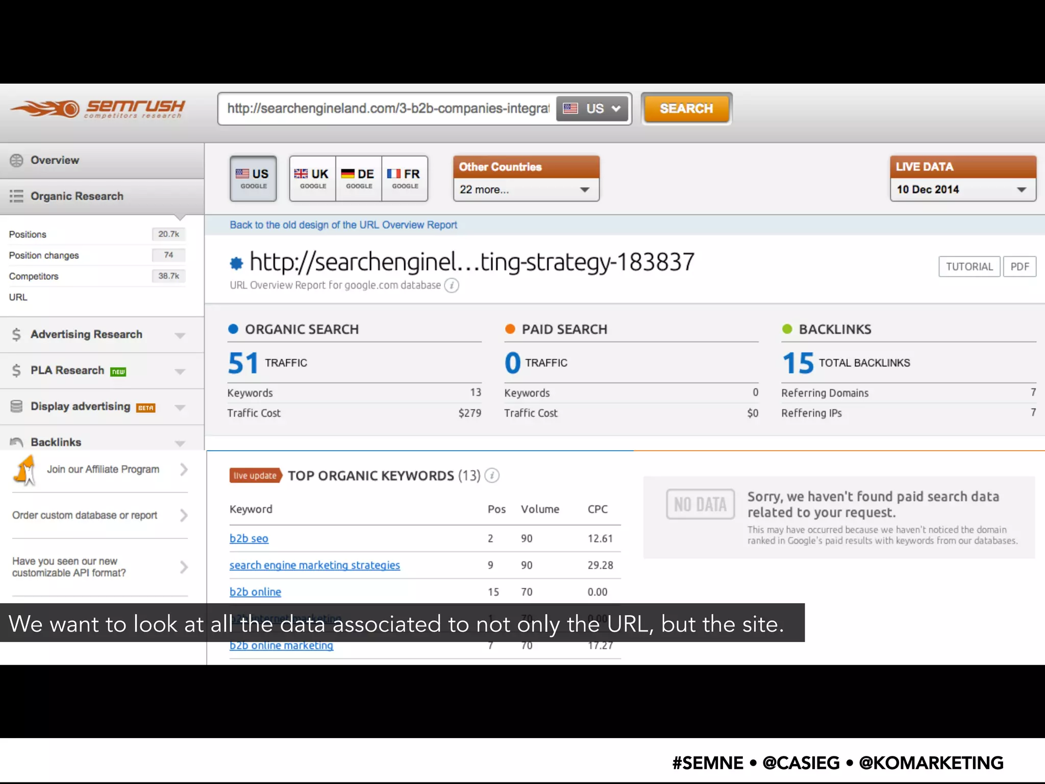
Task: Click the arrow beside Join our Affiliate Program
Action: (x=184, y=470)
